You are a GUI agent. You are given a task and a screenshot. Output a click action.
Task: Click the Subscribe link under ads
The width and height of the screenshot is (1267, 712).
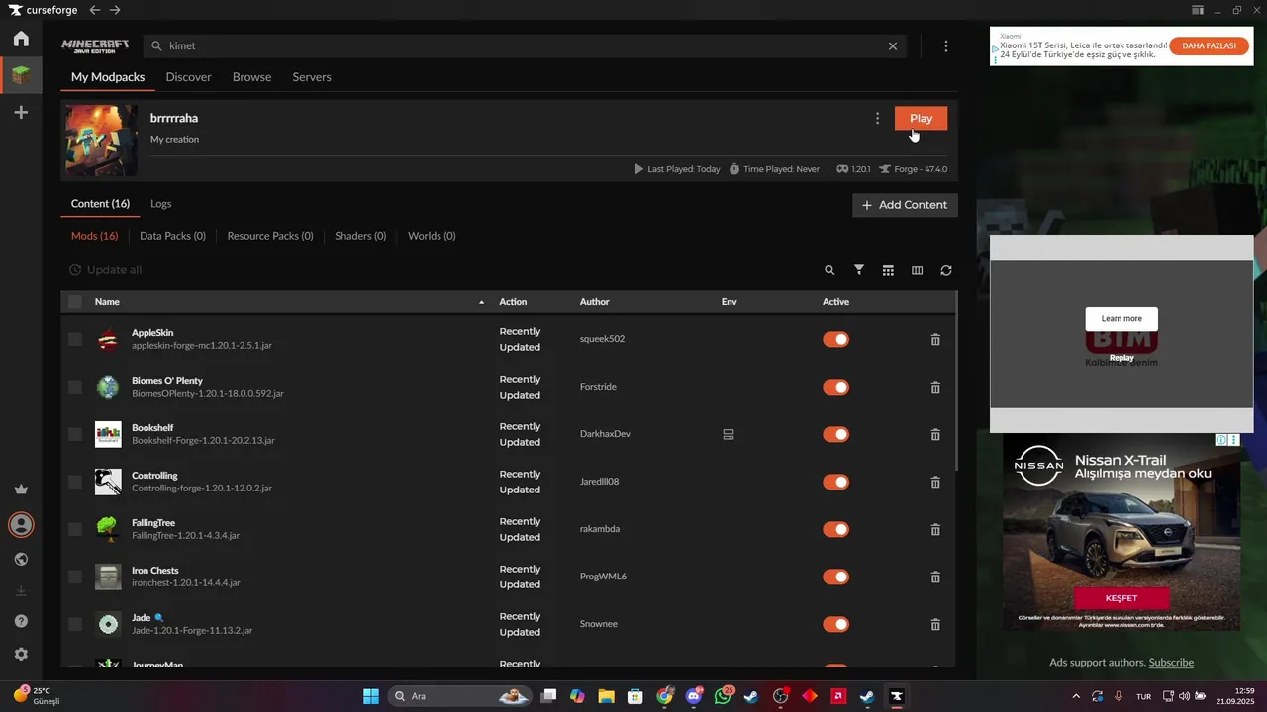point(1171,663)
